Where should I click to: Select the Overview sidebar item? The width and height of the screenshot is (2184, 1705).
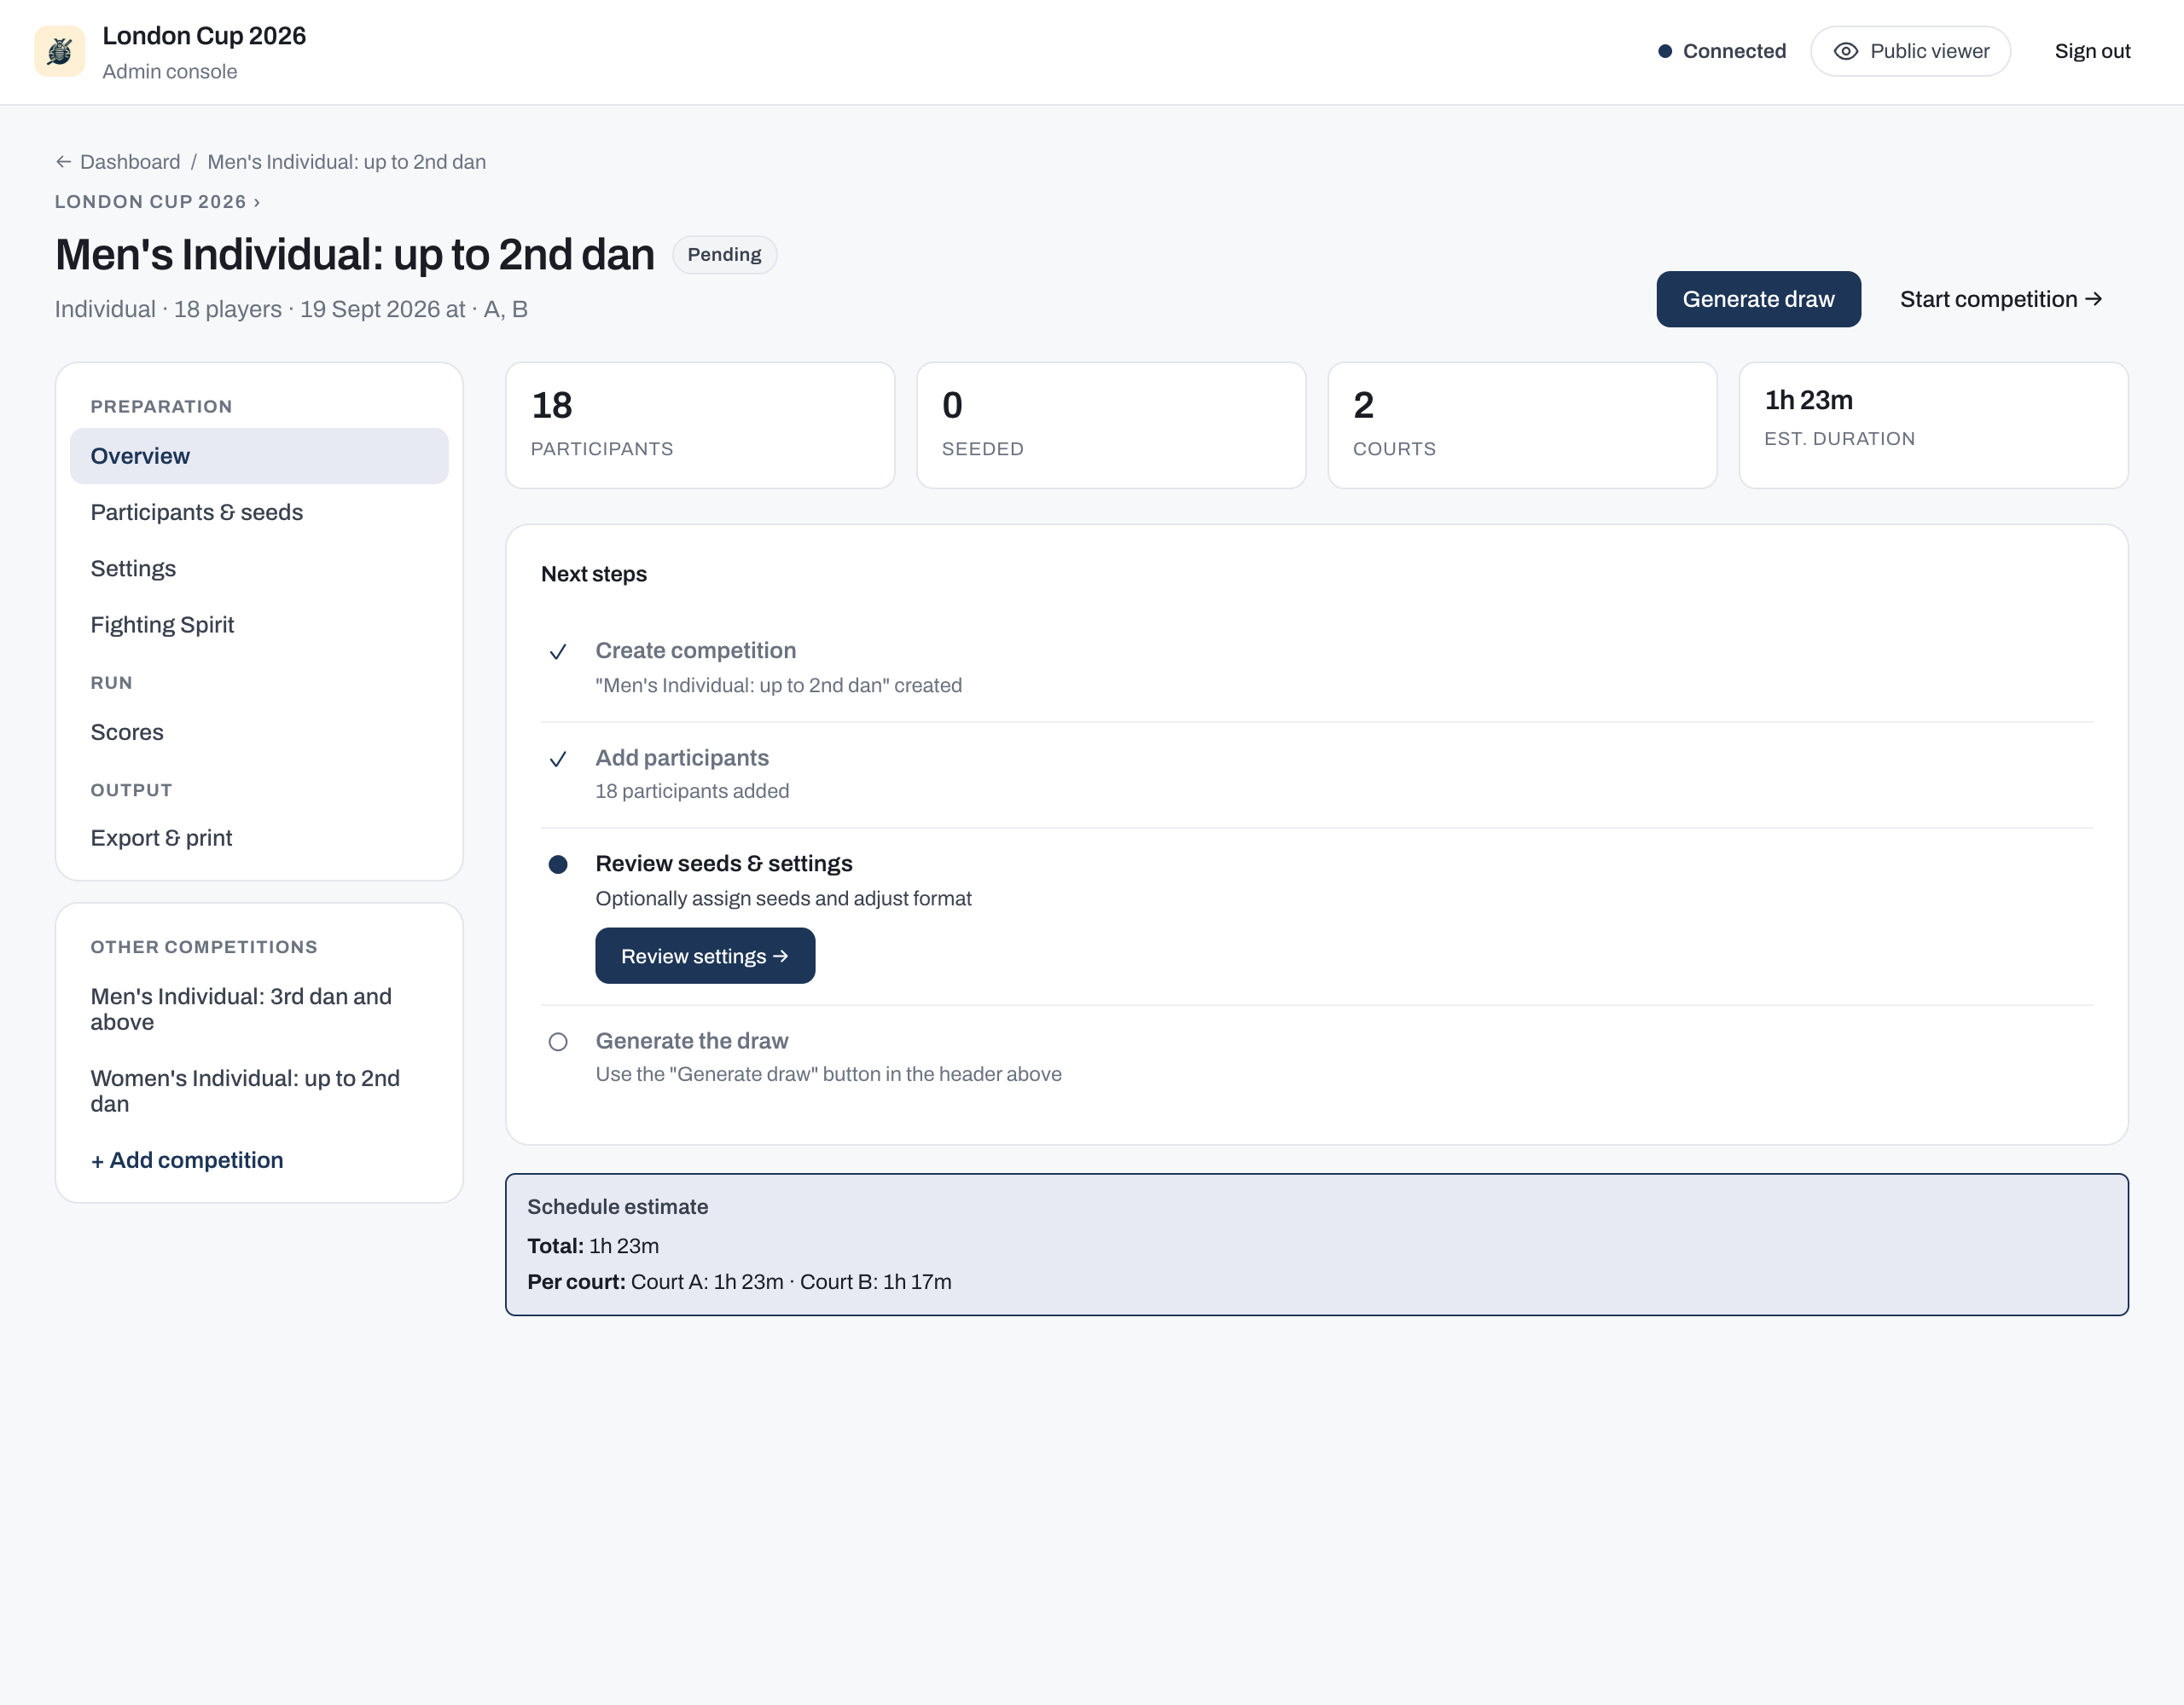(x=259, y=456)
